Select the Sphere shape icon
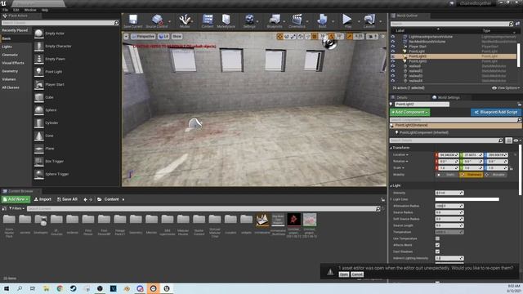This screenshot has width=523, height=294. point(39,110)
